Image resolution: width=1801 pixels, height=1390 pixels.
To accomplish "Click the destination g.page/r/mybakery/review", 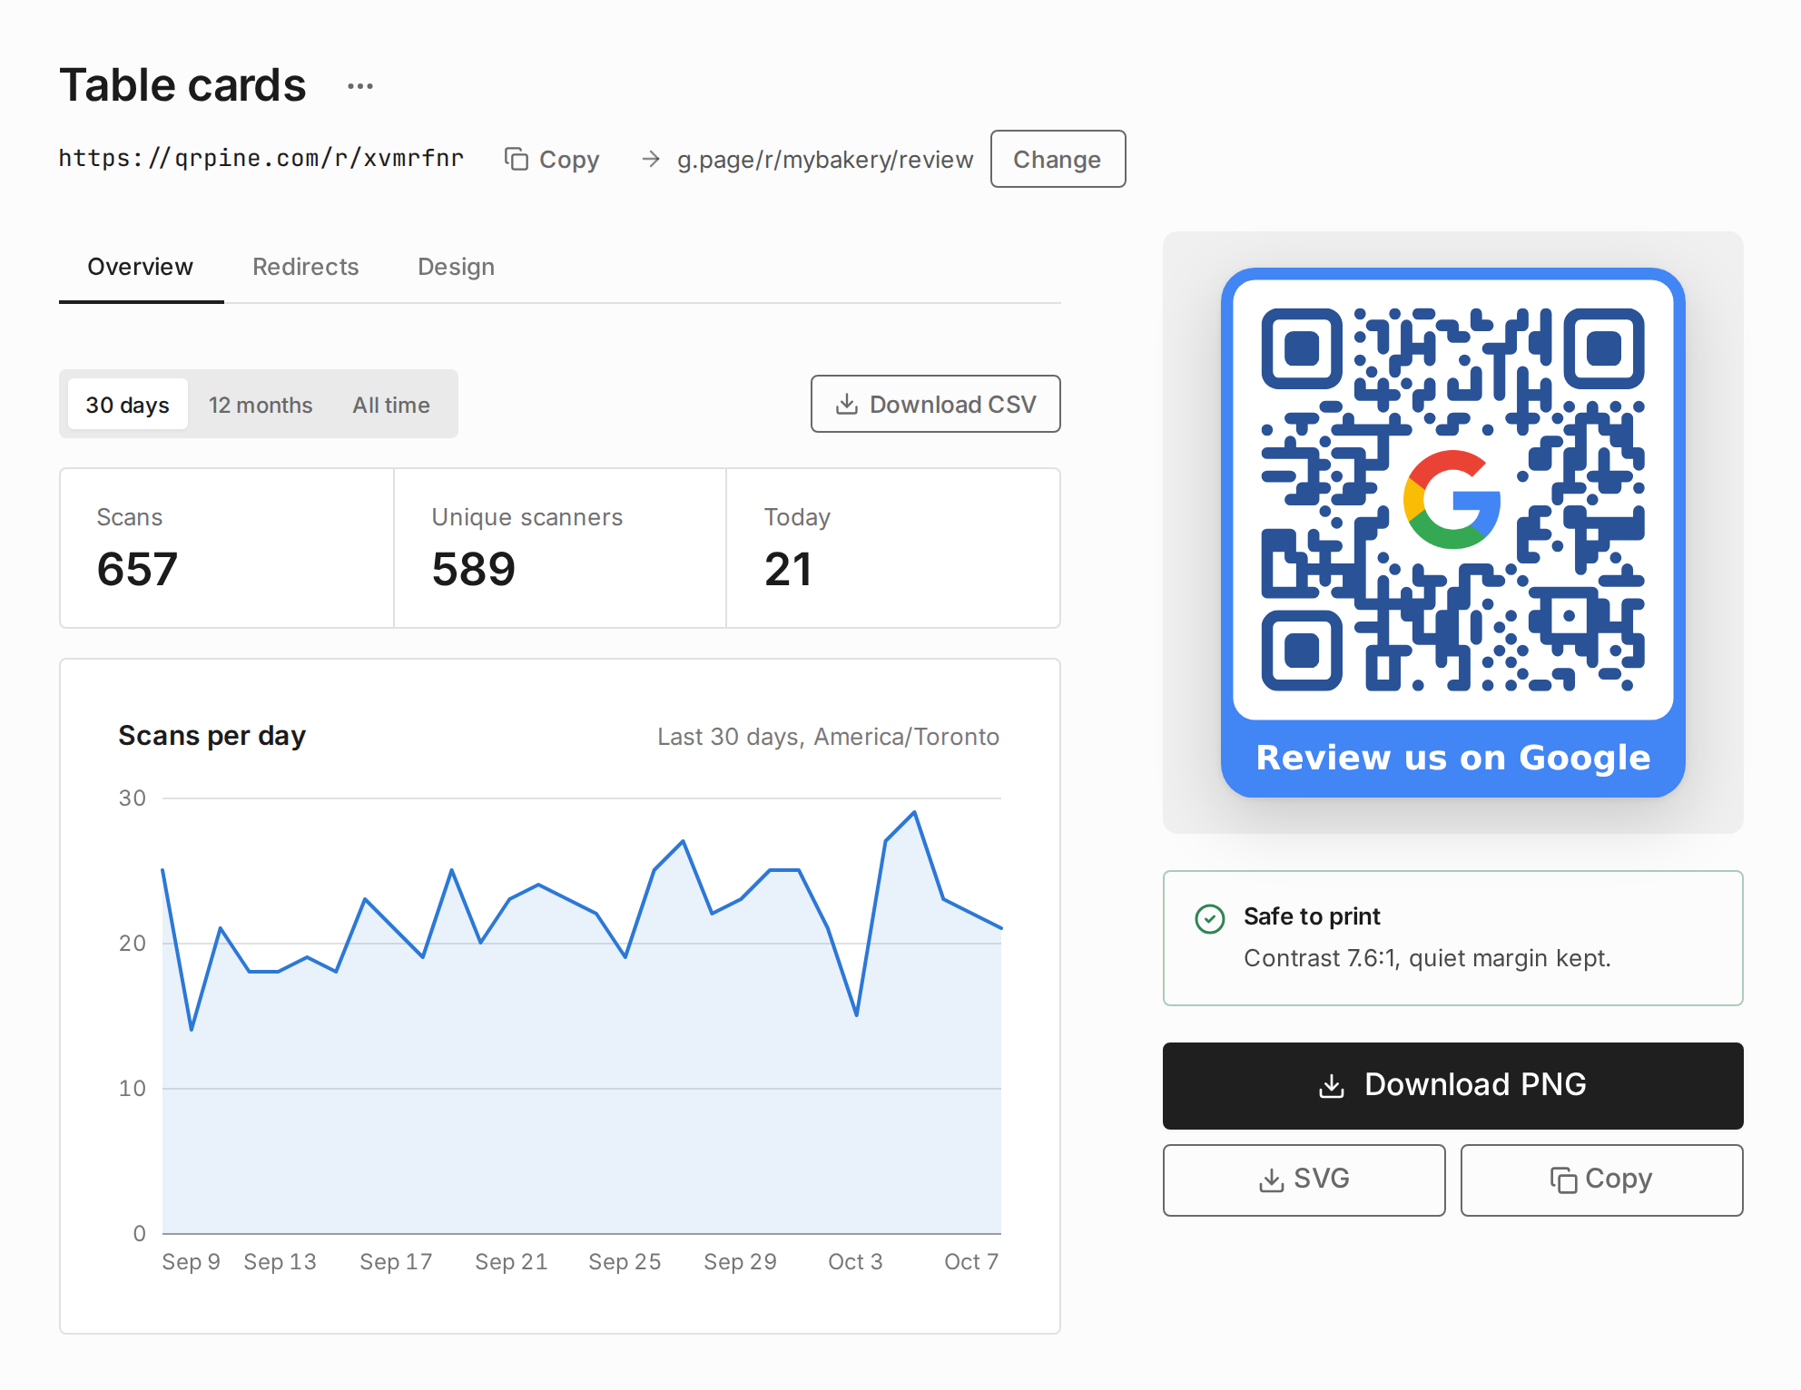I will tap(825, 160).
